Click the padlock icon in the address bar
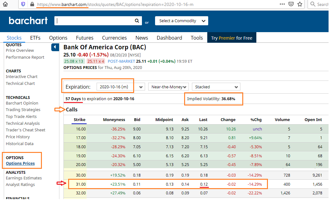The height and width of the screenshot is (205, 332). tap(32, 4)
